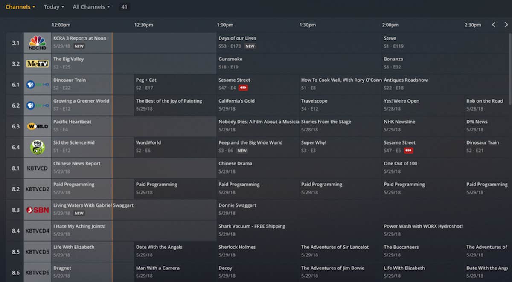
Task: Select the Sherlock Holmes program cell
Action: 256,251
